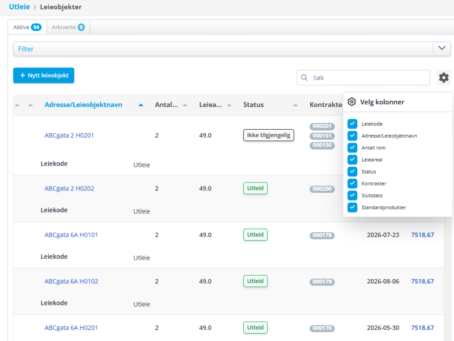The height and width of the screenshot is (341, 454).
Task: Click 7518,67 in the ABCgata 6A H0201 row
Action: click(x=423, y=328)
